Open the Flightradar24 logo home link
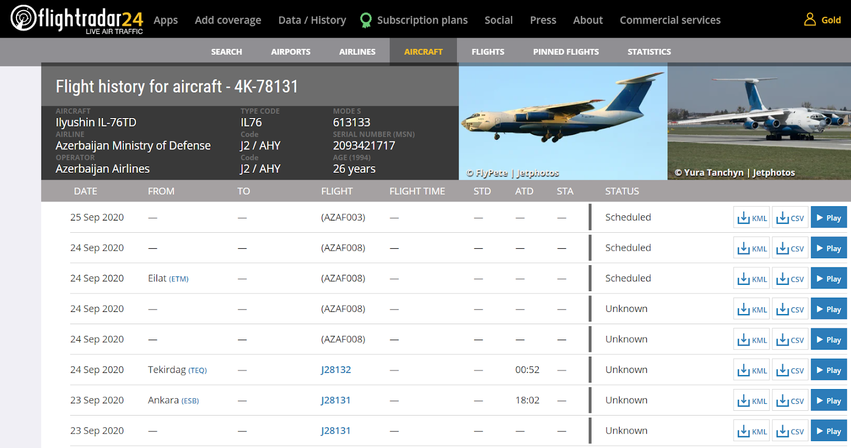851x448 pixels. 77,19
